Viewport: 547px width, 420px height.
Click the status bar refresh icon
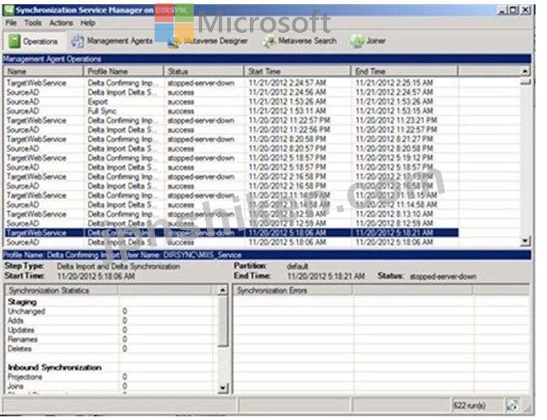512,405
